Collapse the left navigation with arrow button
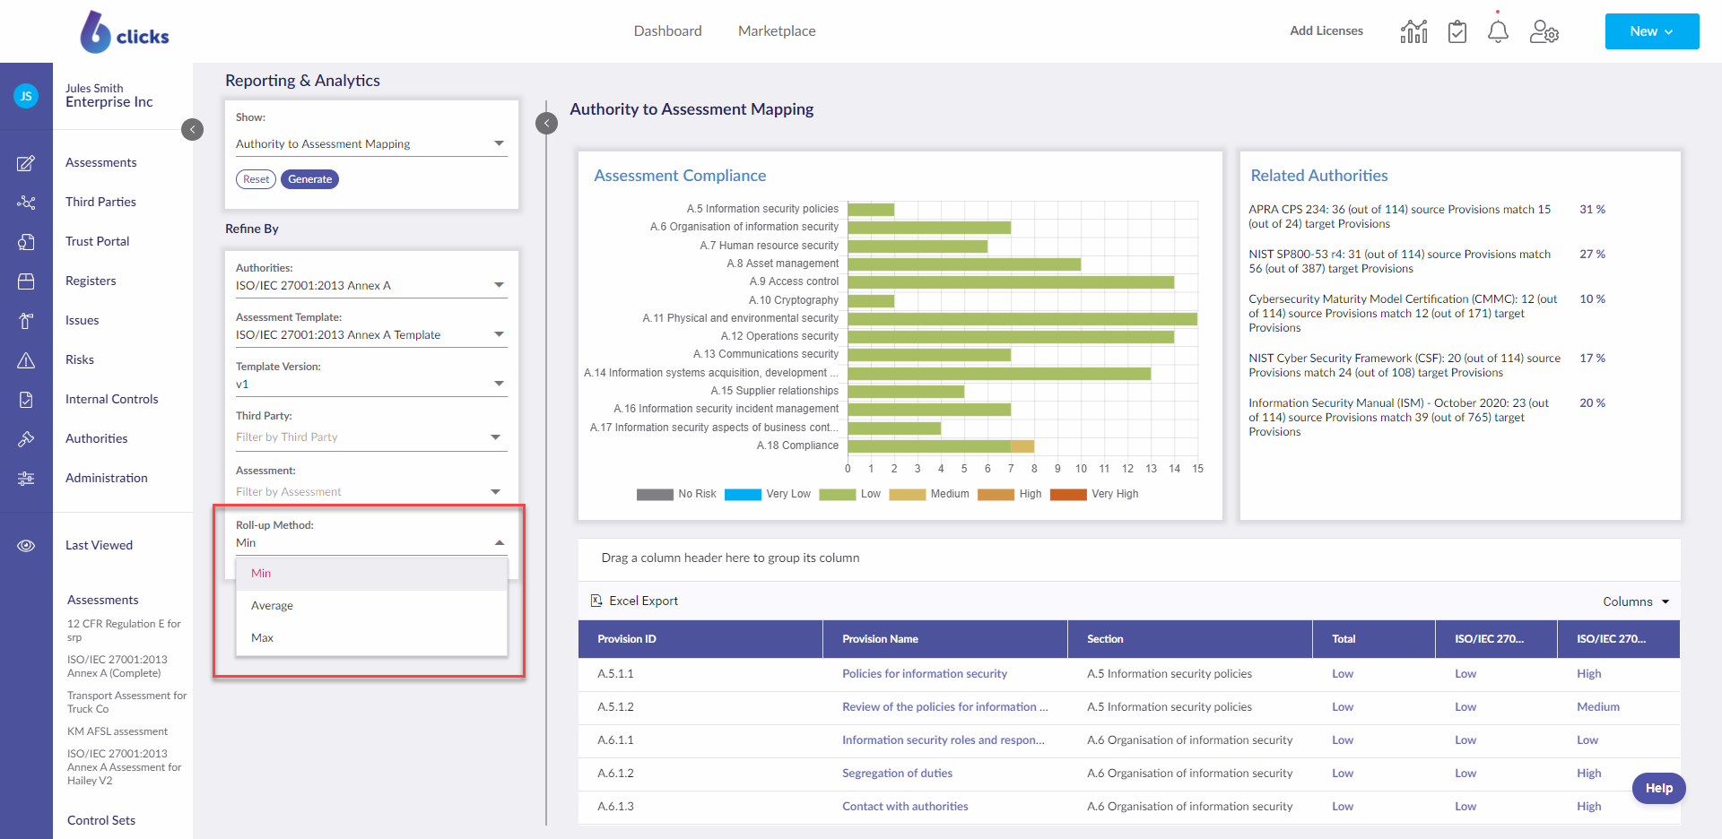 192,129
